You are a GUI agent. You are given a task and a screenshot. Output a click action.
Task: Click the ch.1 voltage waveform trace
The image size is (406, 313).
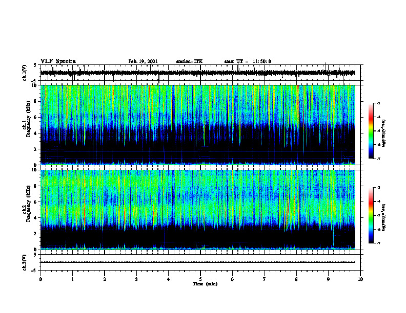[198, 73]
